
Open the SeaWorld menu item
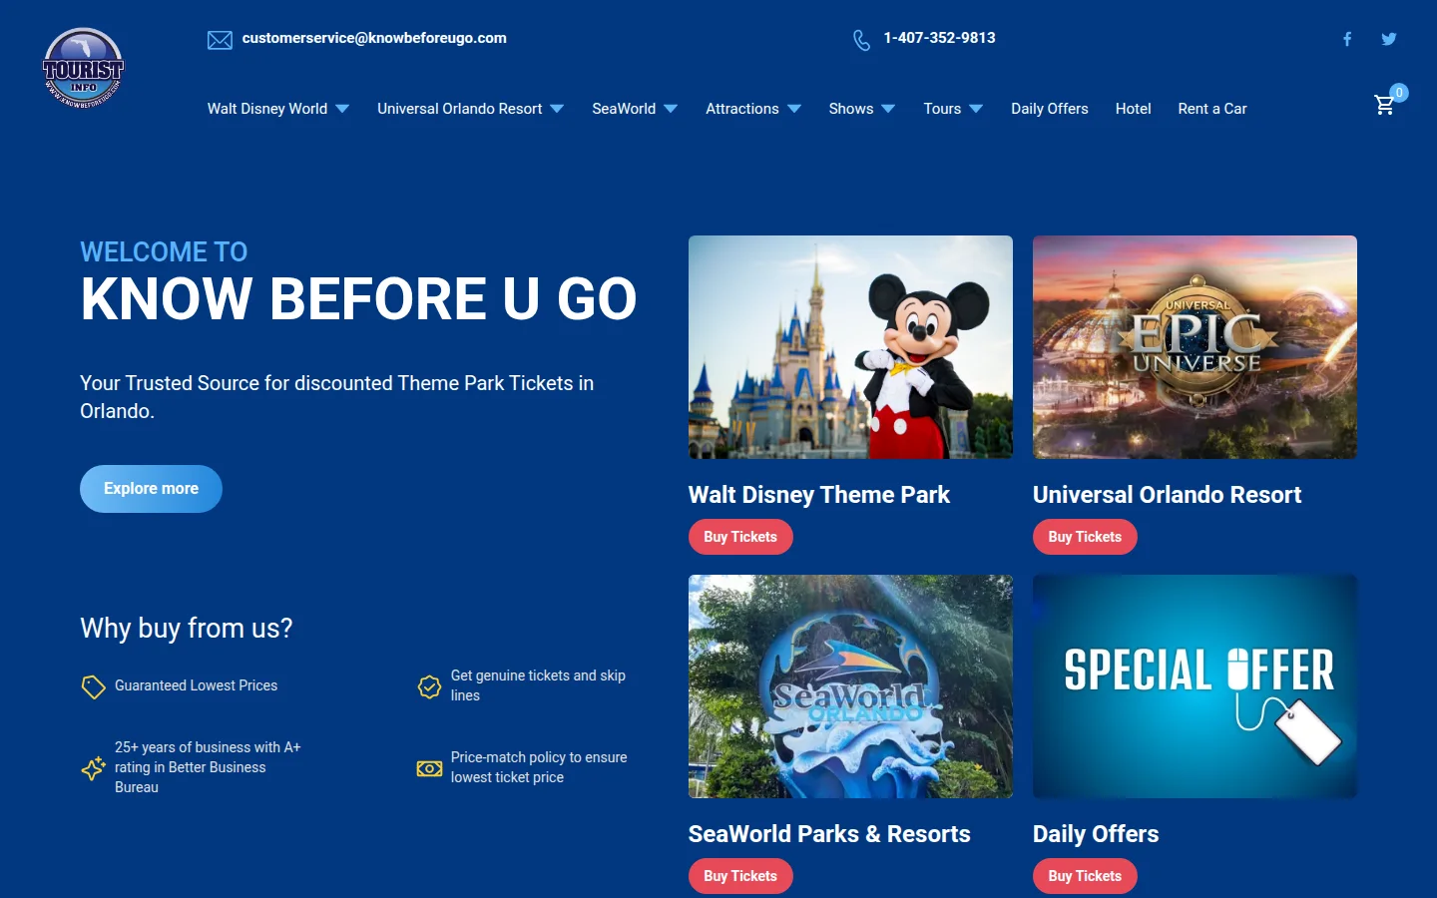click(x=624, y=109)
